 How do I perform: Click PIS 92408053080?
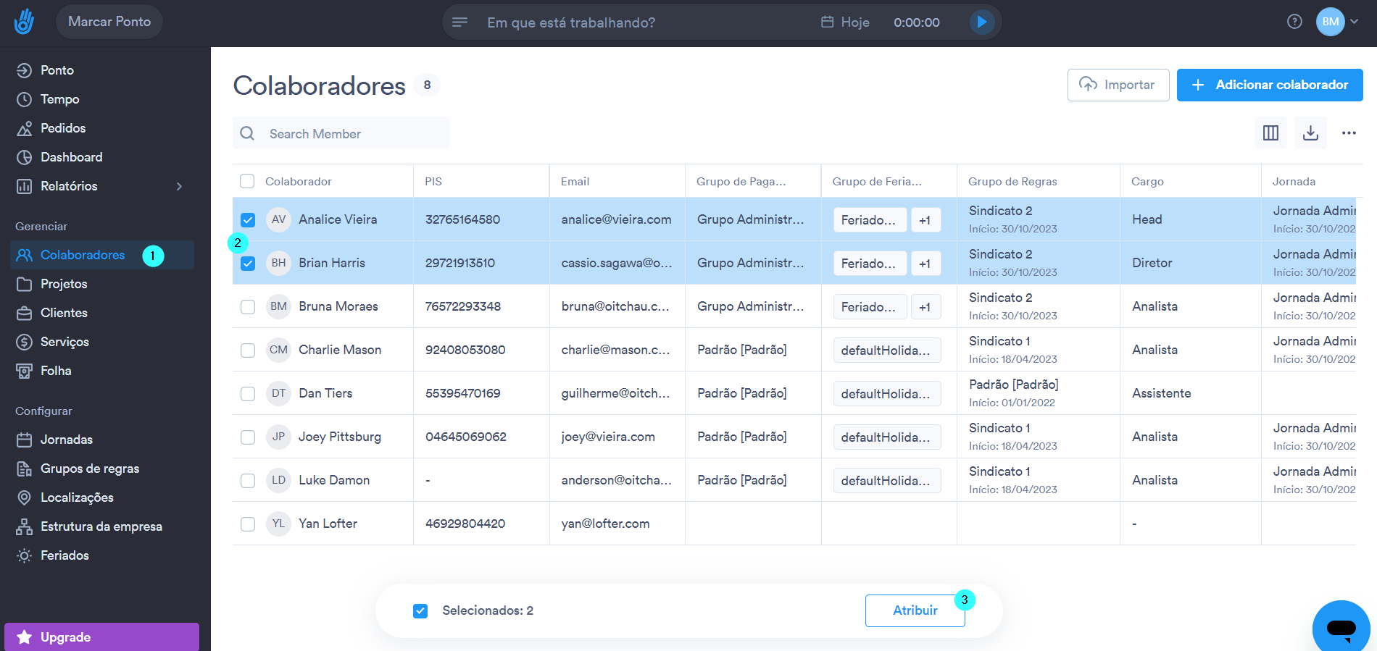click(x=465, y=350)
